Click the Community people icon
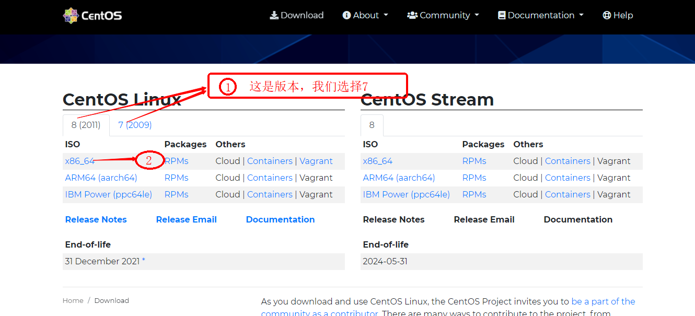This screenshot has height=316, width=695. tap(412, 15)
